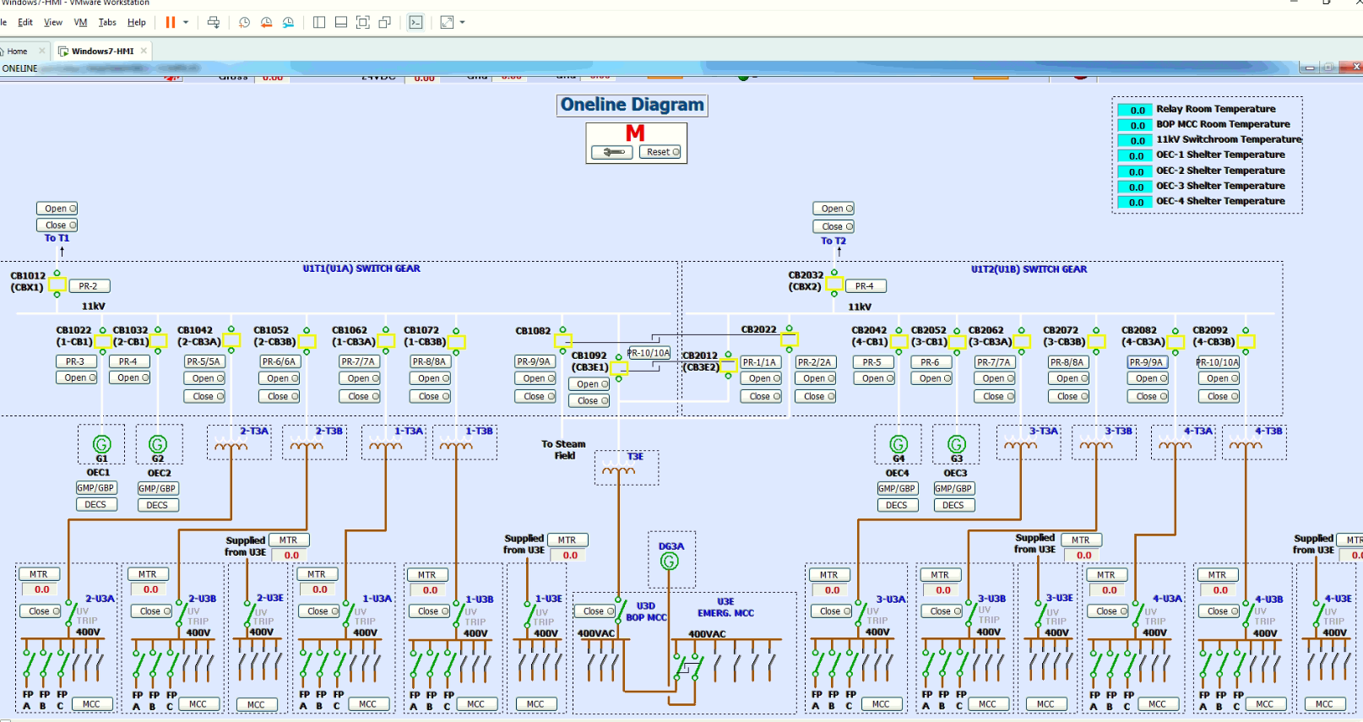
Task: Switch to the Home tab
Action: click(x=18, y=52)
